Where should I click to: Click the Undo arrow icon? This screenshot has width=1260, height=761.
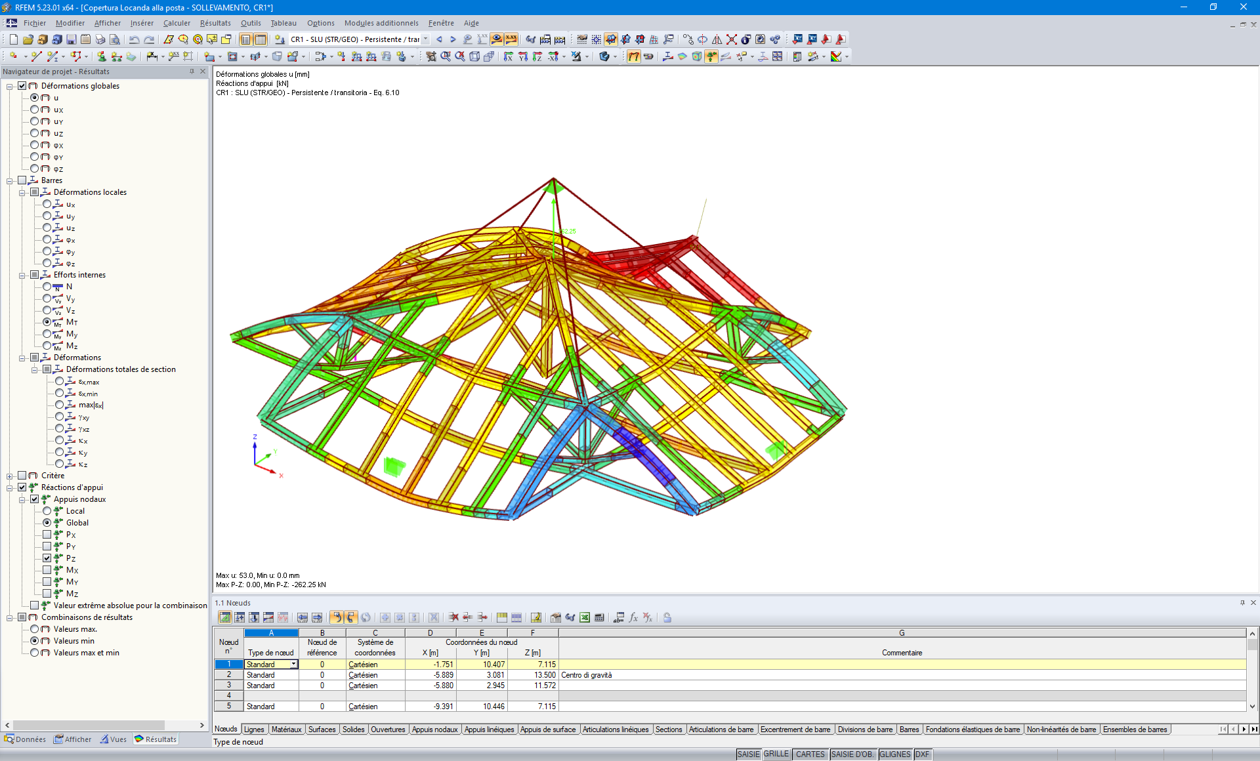point(134,39)
